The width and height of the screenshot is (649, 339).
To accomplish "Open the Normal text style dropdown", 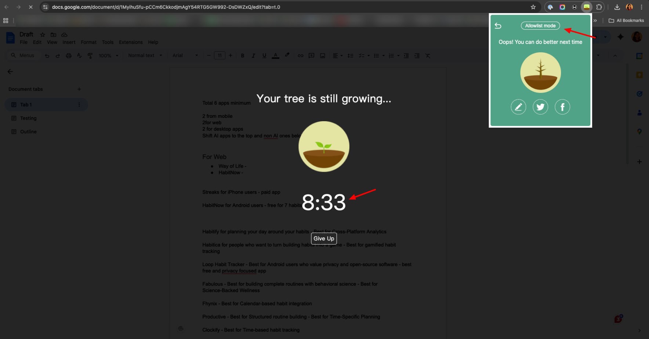I will click(x=145, y=56).
